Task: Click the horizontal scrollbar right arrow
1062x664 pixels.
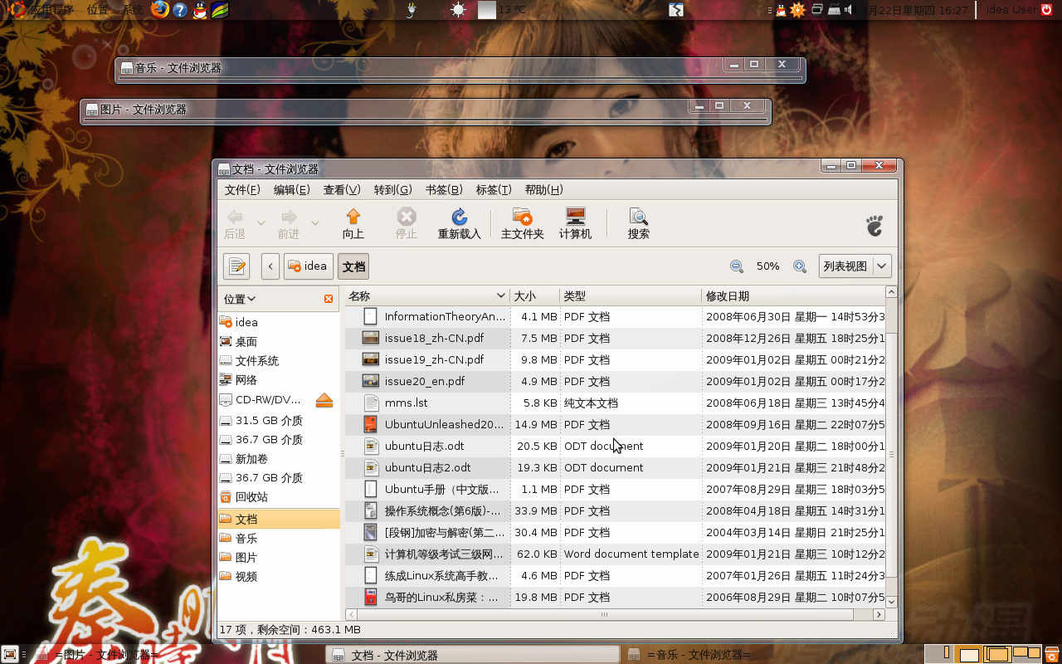Action: [x=879, y=615]
